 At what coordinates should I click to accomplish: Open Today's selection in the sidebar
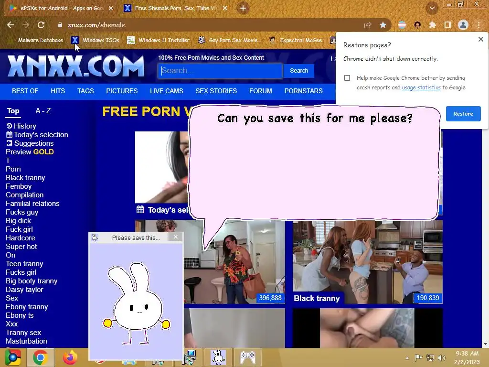37,135
